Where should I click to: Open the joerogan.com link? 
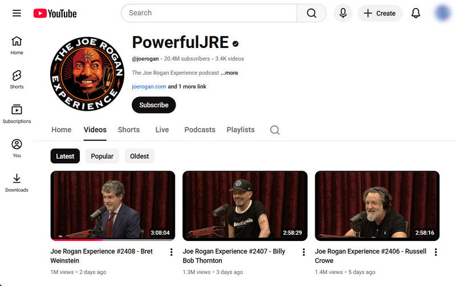[149, 87]
